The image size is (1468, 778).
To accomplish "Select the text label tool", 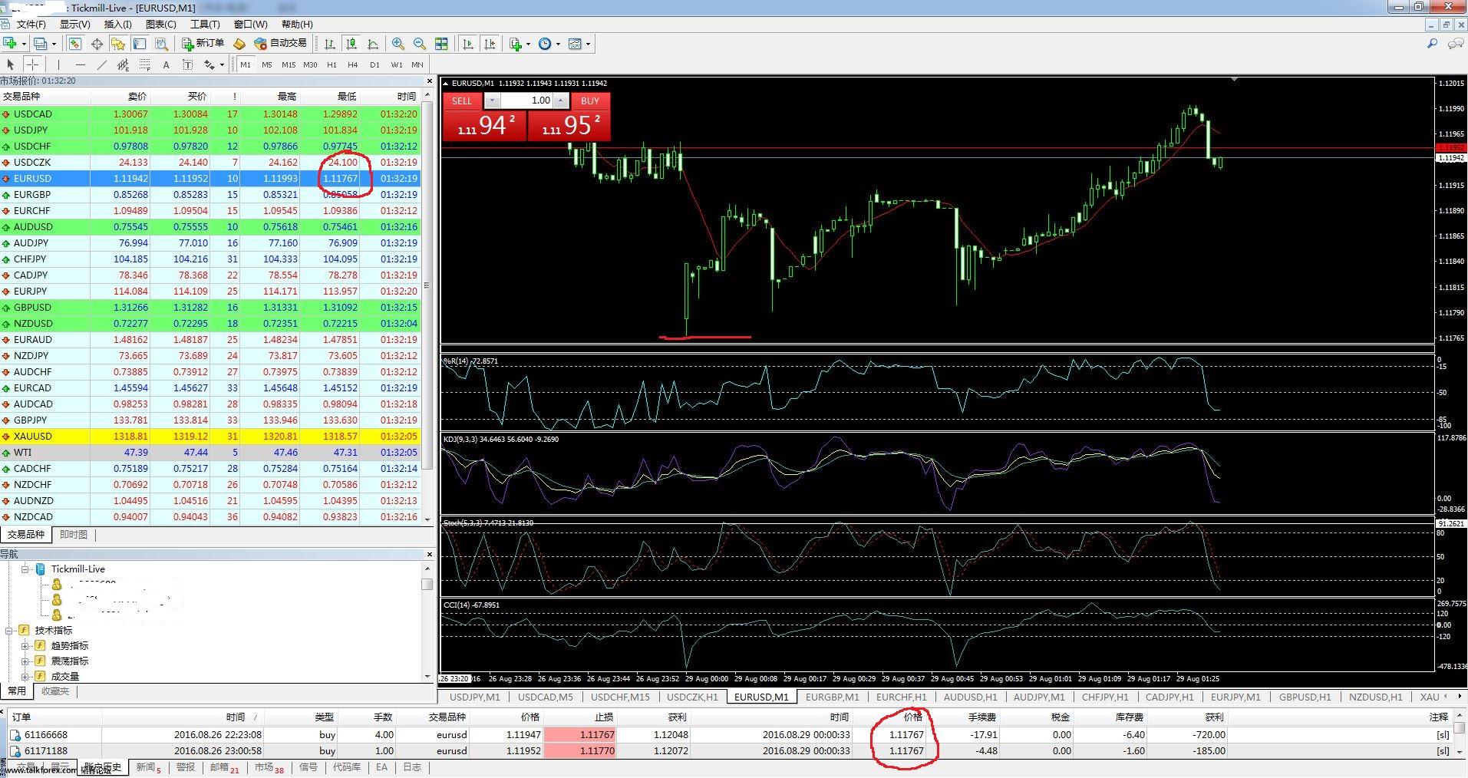I will point(187,64).
